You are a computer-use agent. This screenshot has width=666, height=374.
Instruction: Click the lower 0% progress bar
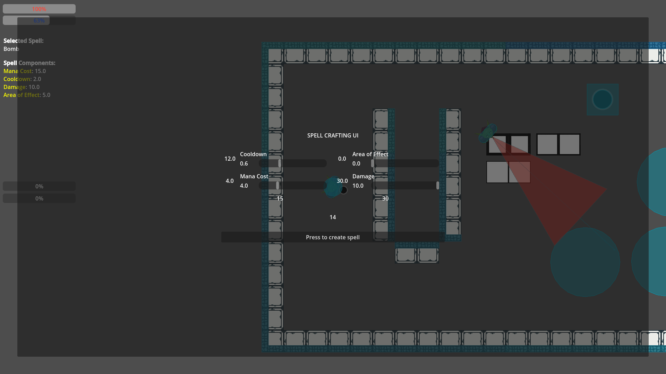39,198
